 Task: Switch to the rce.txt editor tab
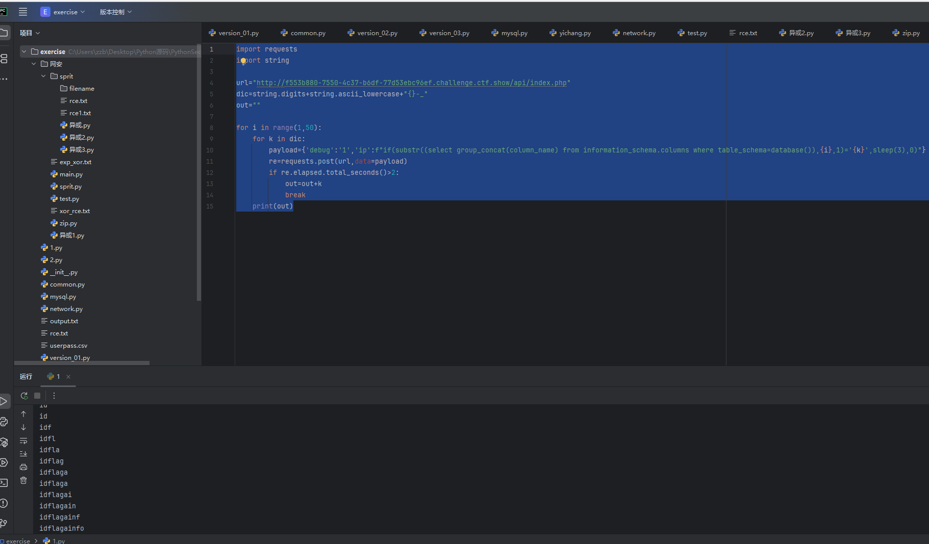(x=743, y=33)
